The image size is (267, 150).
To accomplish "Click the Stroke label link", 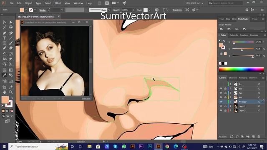I will click(x=43, y=10).
